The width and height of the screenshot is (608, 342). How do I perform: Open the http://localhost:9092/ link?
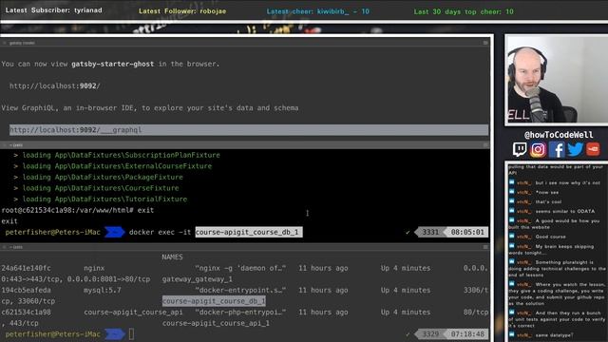(55, 85)
